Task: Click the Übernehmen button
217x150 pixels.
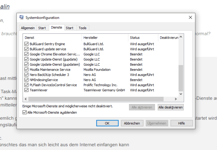Action: coord(157,123)
